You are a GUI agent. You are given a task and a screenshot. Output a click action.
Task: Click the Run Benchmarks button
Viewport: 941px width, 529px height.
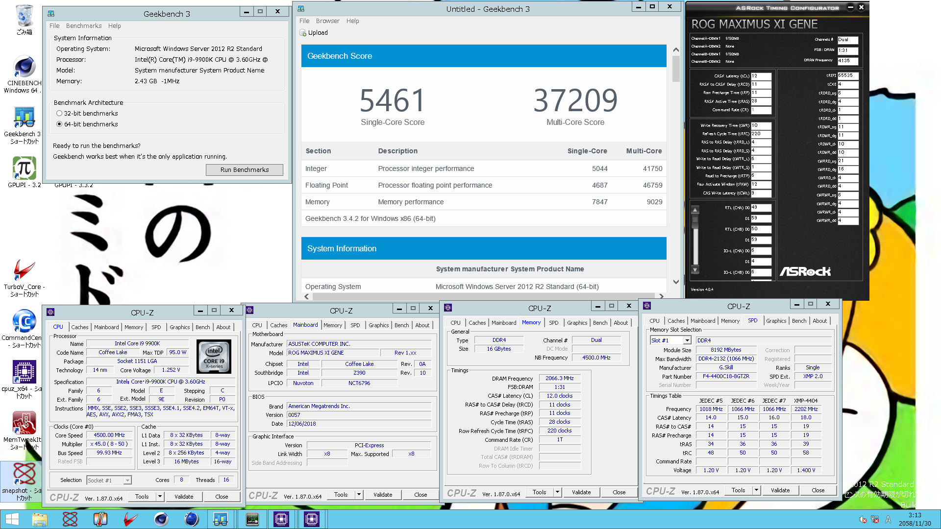(244, 170)
